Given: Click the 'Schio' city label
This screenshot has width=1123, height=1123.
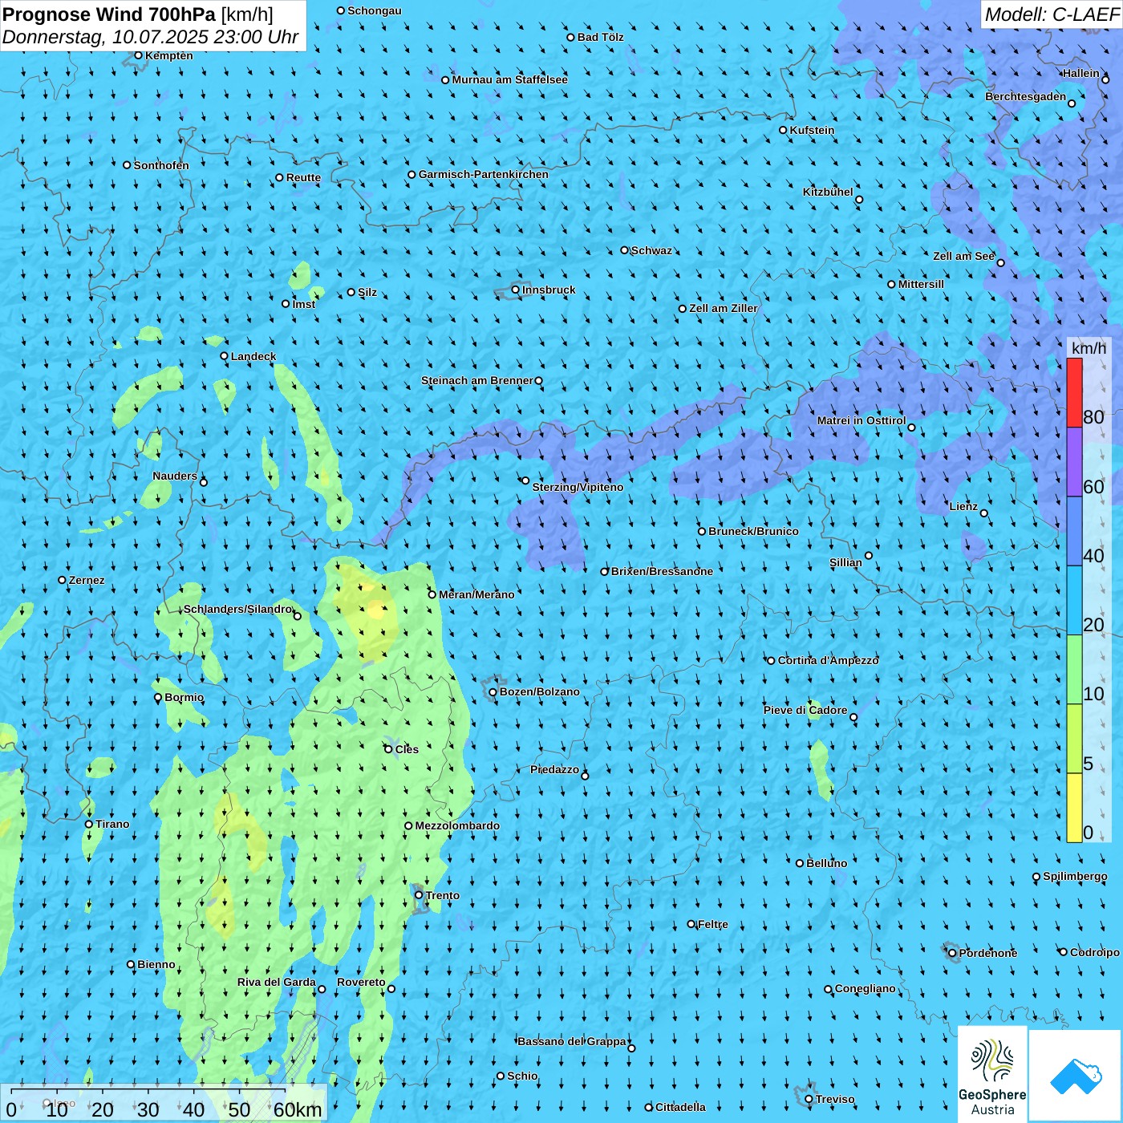Looking at the screenshot, I should (522, 1076).
